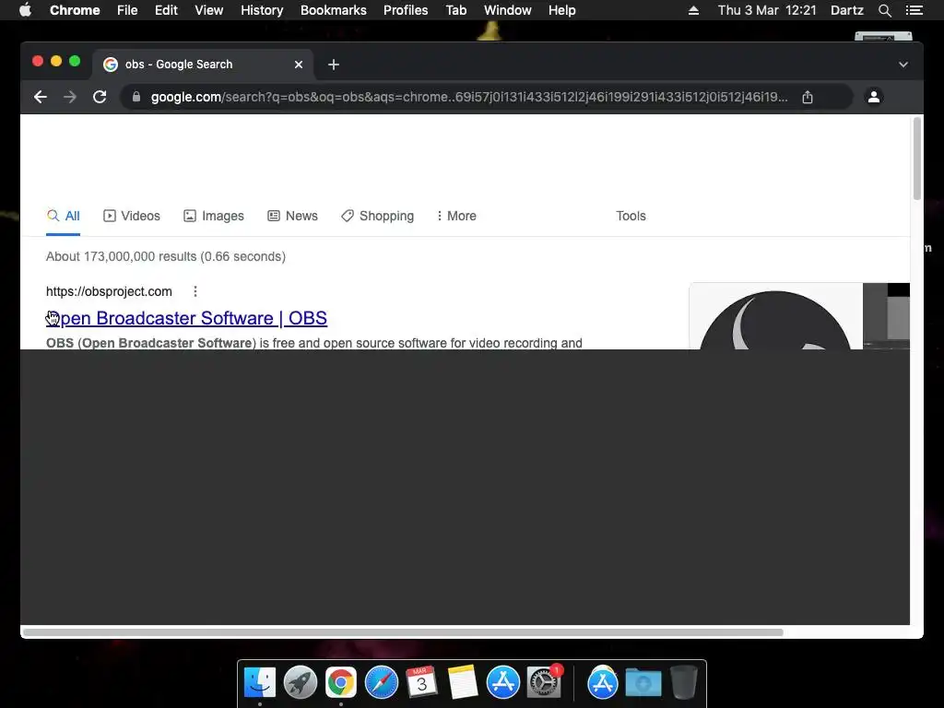
Task: Open the Window menu
Action: point(508,10)
